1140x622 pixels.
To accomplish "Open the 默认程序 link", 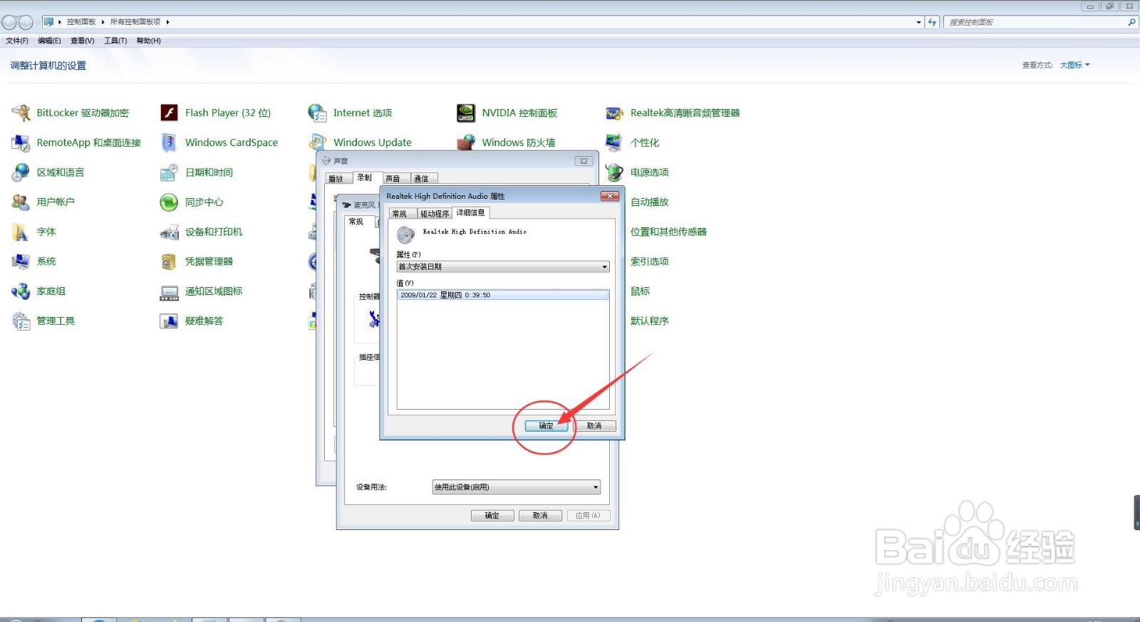I will (650, 321).
